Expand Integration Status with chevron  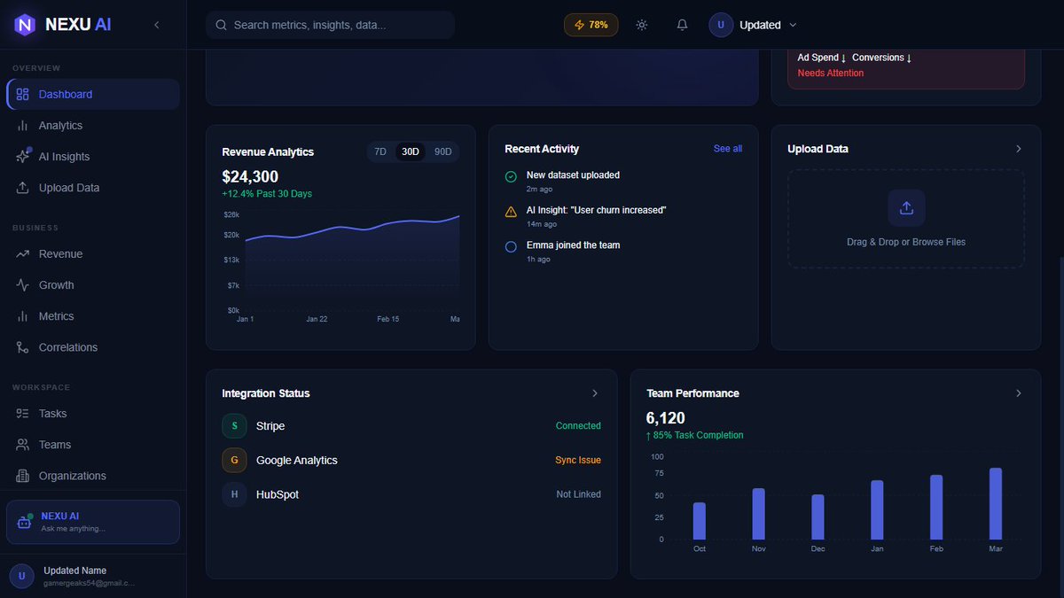coord(595,393)
